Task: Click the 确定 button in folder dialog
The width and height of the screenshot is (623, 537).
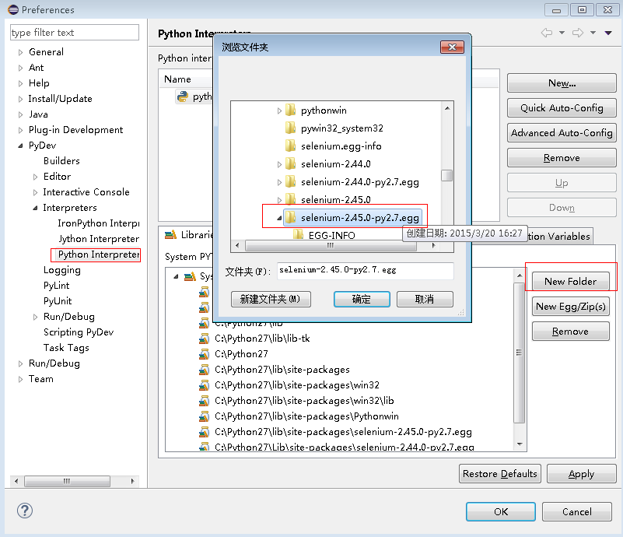Action: click(x=362, y=299)
